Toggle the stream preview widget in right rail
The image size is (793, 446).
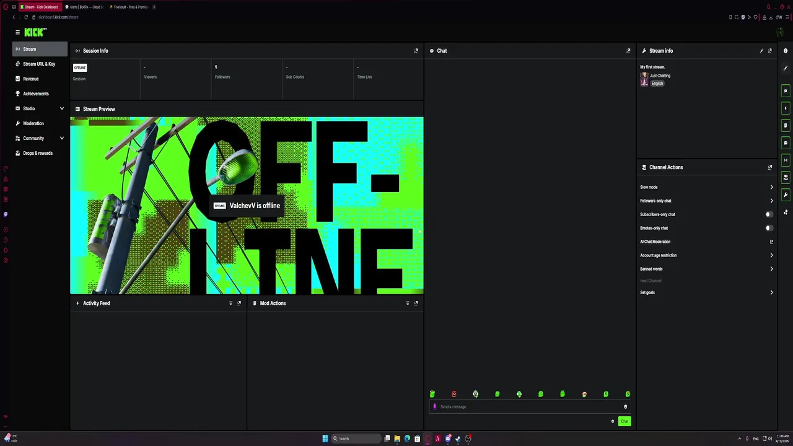(x=786, y=91)
